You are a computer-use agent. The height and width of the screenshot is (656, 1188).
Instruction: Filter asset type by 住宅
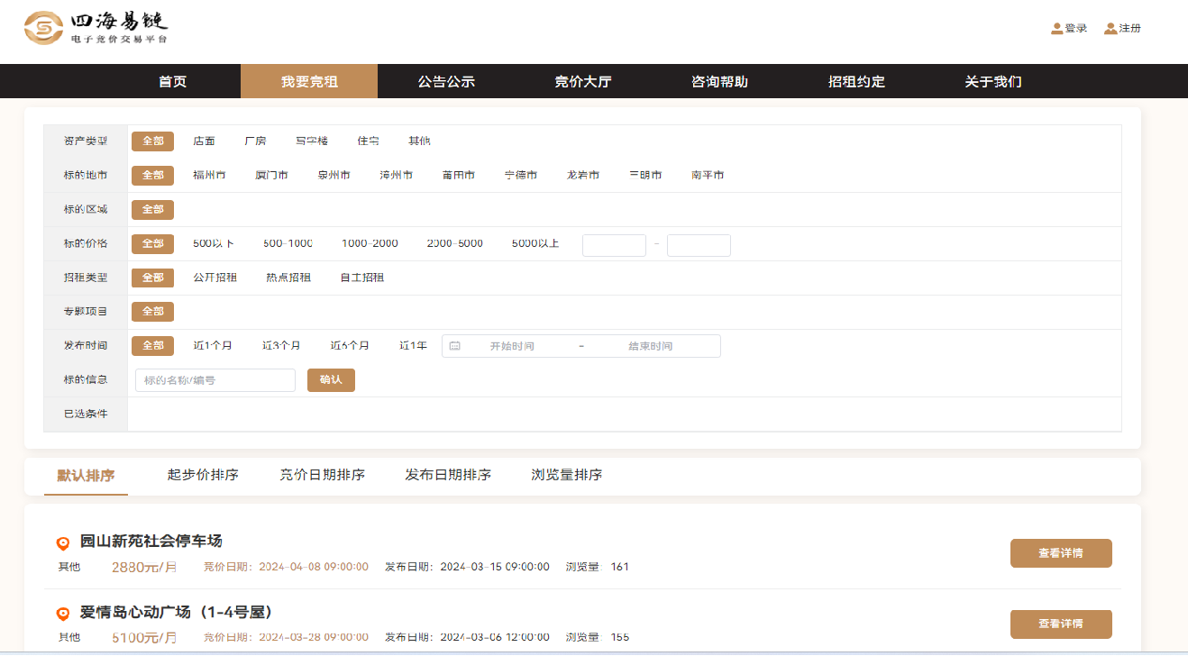pos(368,141)
